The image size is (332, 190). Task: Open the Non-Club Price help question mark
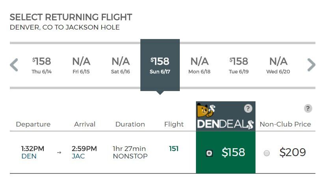click(308, 108)
